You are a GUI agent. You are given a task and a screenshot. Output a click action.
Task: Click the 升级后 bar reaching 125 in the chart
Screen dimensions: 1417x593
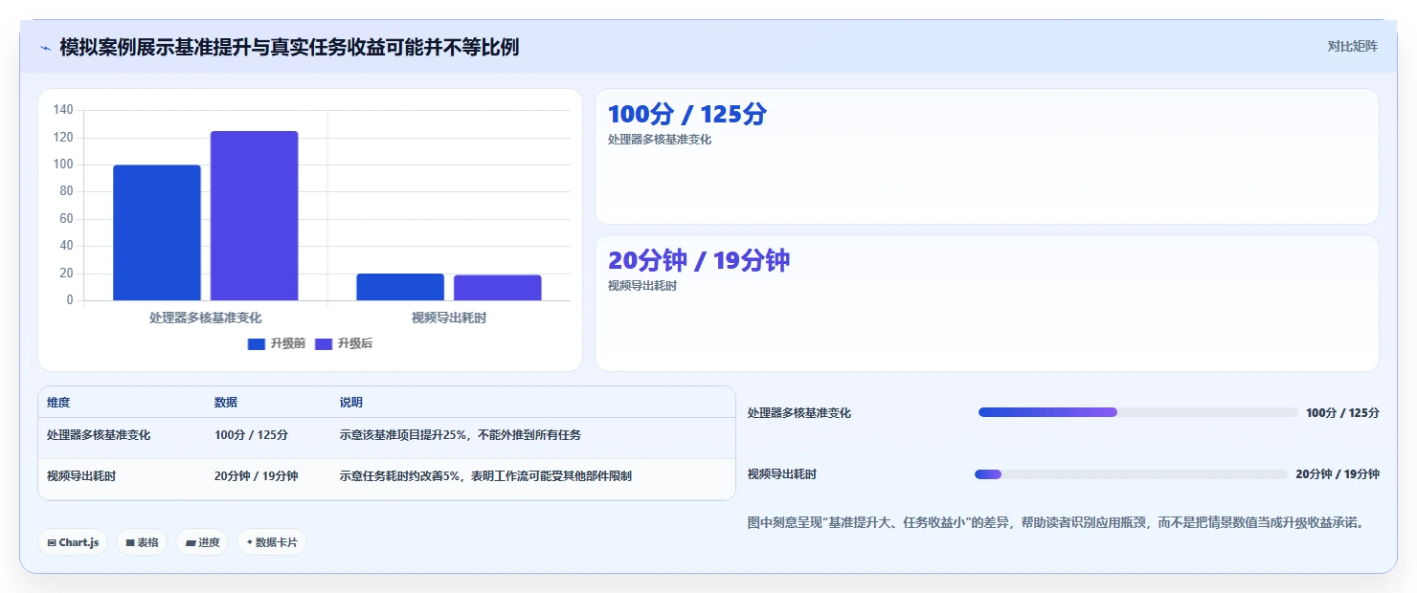[x=254, y=216]
